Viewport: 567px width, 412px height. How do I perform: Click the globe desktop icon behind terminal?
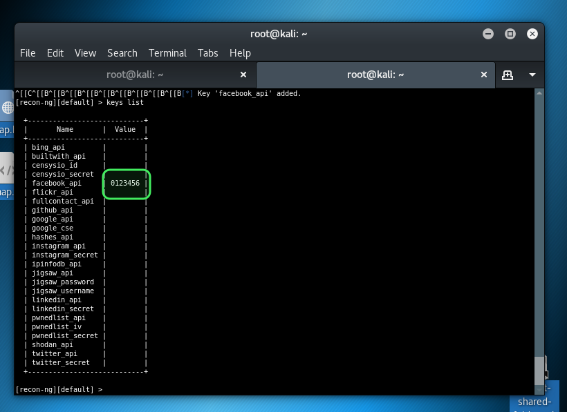[x=7, y=108]
